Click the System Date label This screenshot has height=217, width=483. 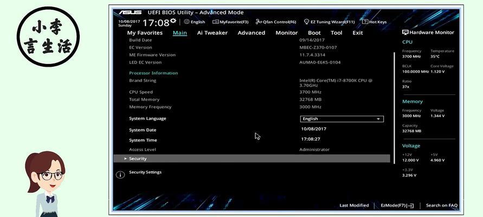(143, 130)
